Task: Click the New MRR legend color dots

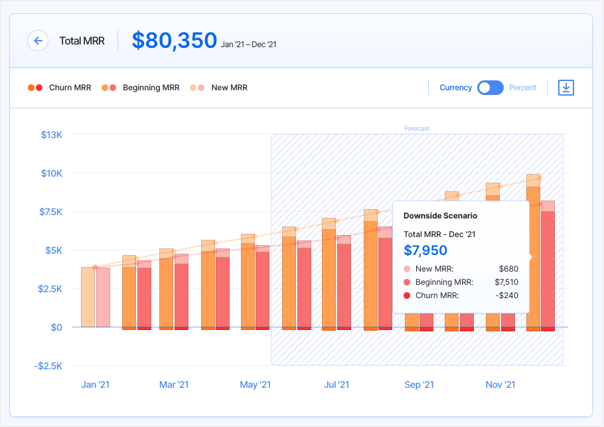Action: tap(197, 88)
